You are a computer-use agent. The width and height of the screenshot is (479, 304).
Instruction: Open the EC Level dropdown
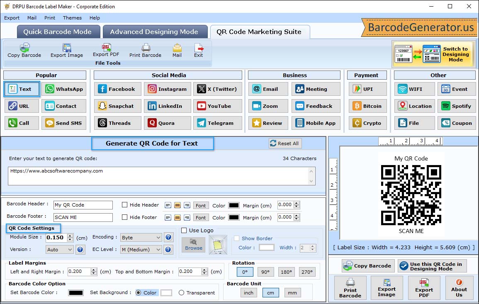141,250
